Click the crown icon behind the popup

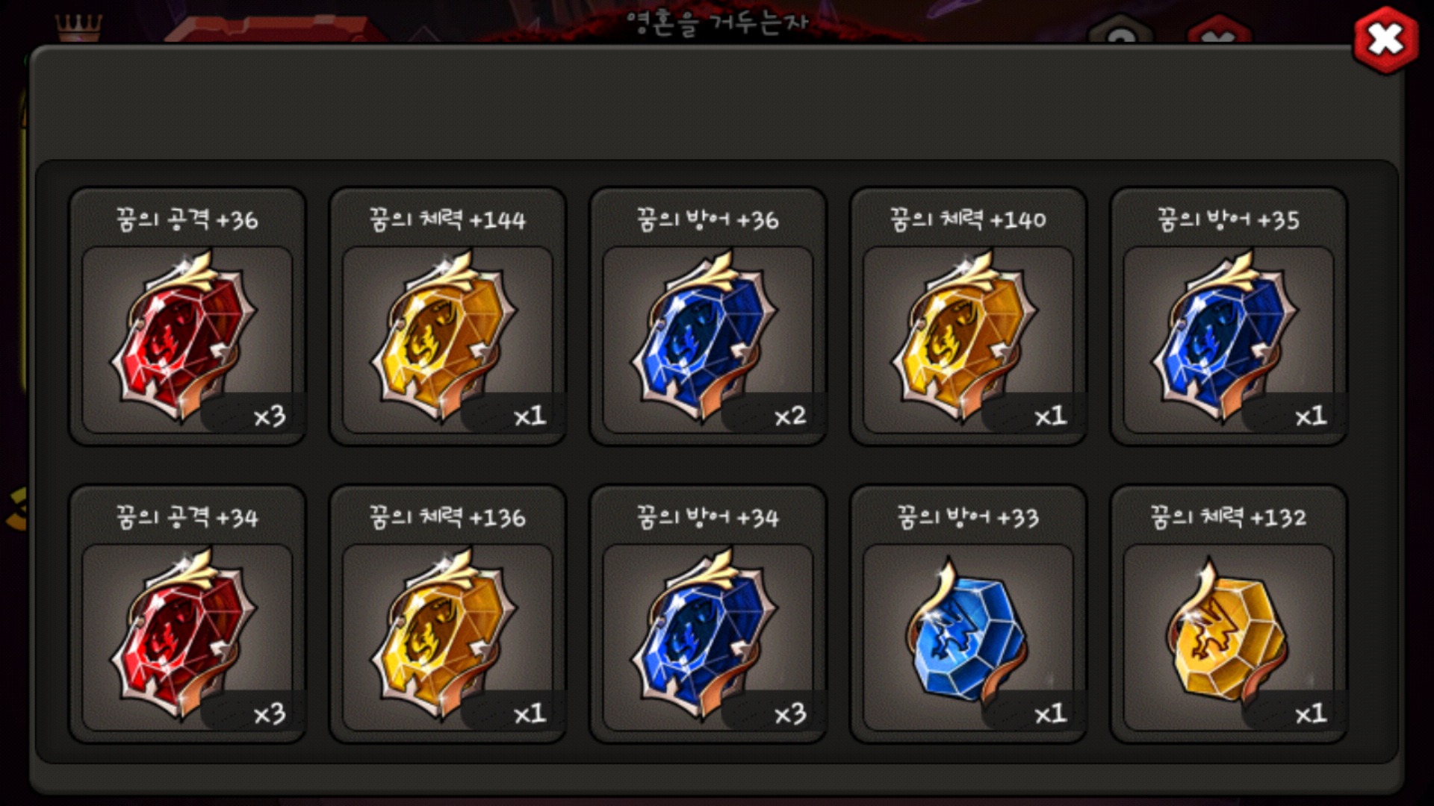tap(78, 28)
